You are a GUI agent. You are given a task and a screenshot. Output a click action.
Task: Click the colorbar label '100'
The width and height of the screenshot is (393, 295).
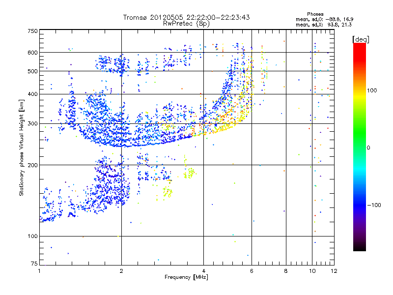[x=372, y=90]
